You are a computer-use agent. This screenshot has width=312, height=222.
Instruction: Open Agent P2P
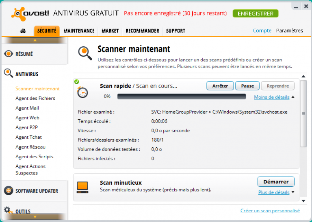(x=27, y=127)
